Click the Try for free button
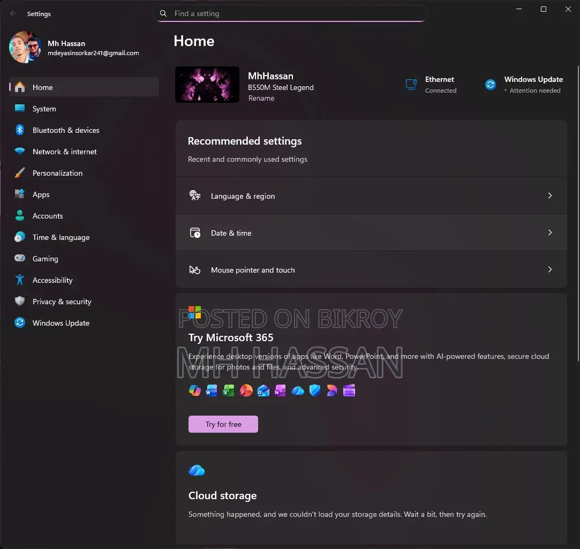580x549 pixels. pos(223,424)
